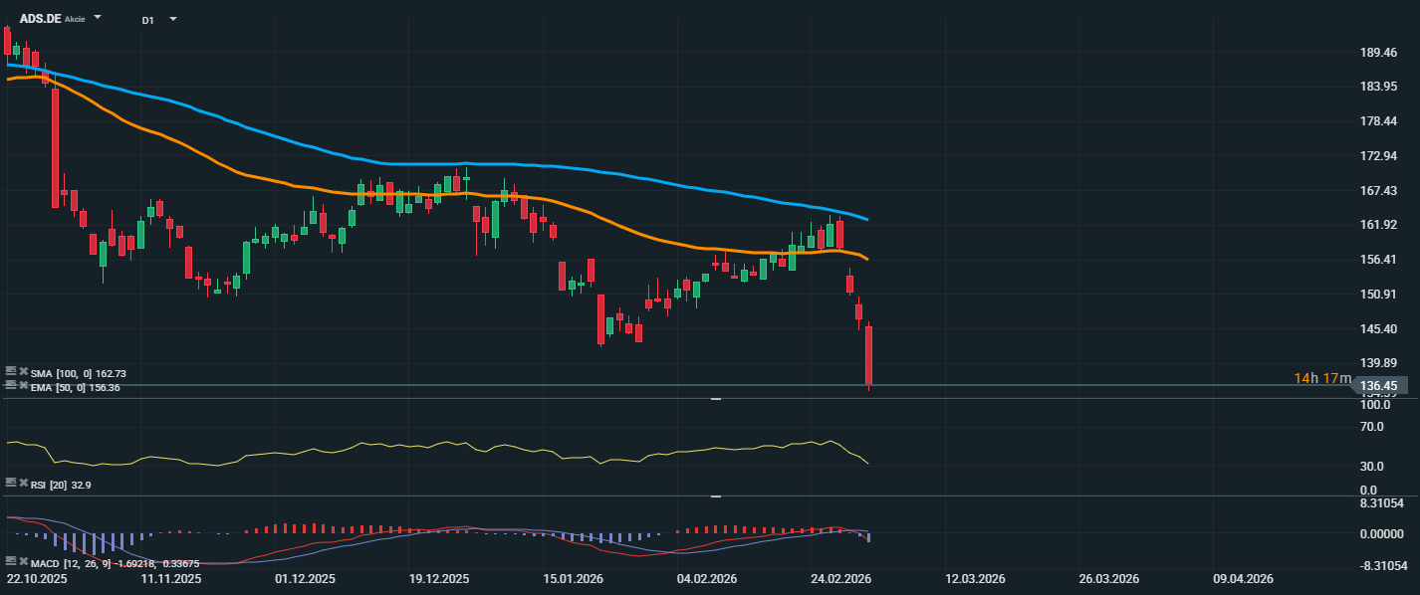The image size is (1420, 595).
Task: Grab the divider handle above MACD panel
Action: [x=715, y=496]
